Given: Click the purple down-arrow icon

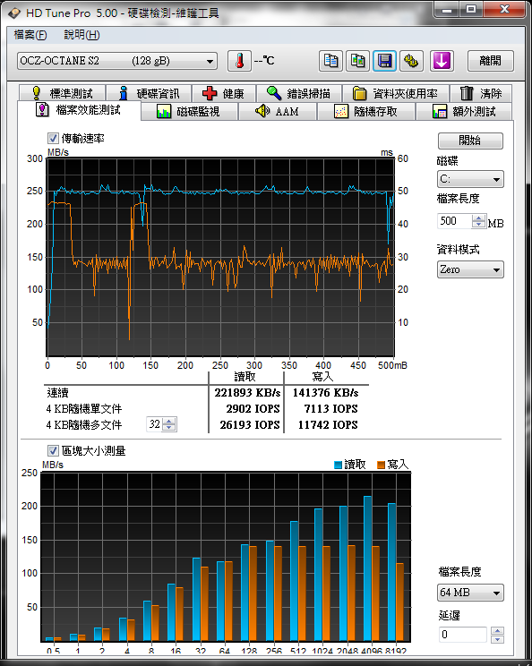Looking at the screenshot, I should click(x=442, y=61).
